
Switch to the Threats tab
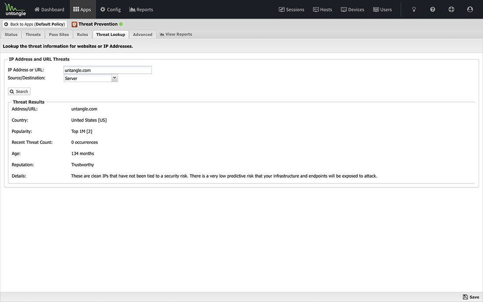point(33,35)
